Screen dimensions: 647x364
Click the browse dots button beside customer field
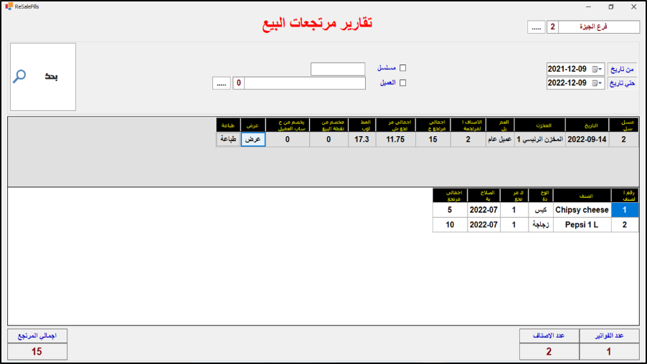[221, 83]
